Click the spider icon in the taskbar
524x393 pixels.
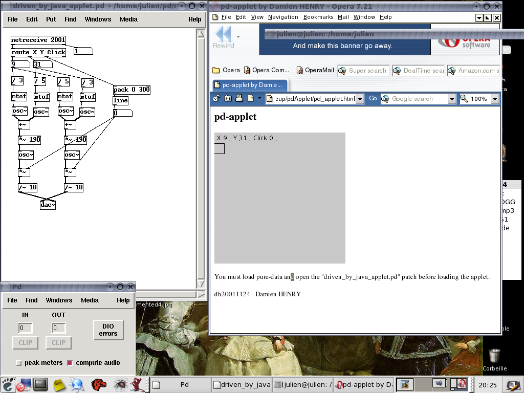pos(120,384)
